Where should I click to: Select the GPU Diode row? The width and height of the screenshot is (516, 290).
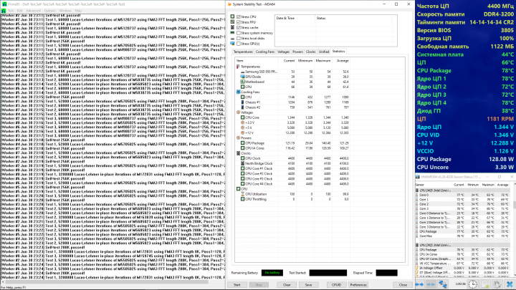click(293, 77)
